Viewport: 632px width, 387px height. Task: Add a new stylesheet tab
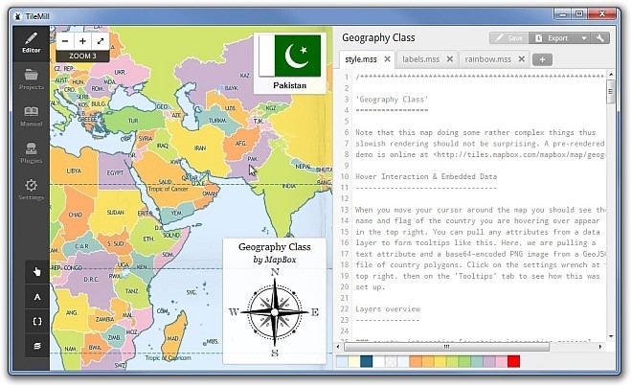(542, 59)
